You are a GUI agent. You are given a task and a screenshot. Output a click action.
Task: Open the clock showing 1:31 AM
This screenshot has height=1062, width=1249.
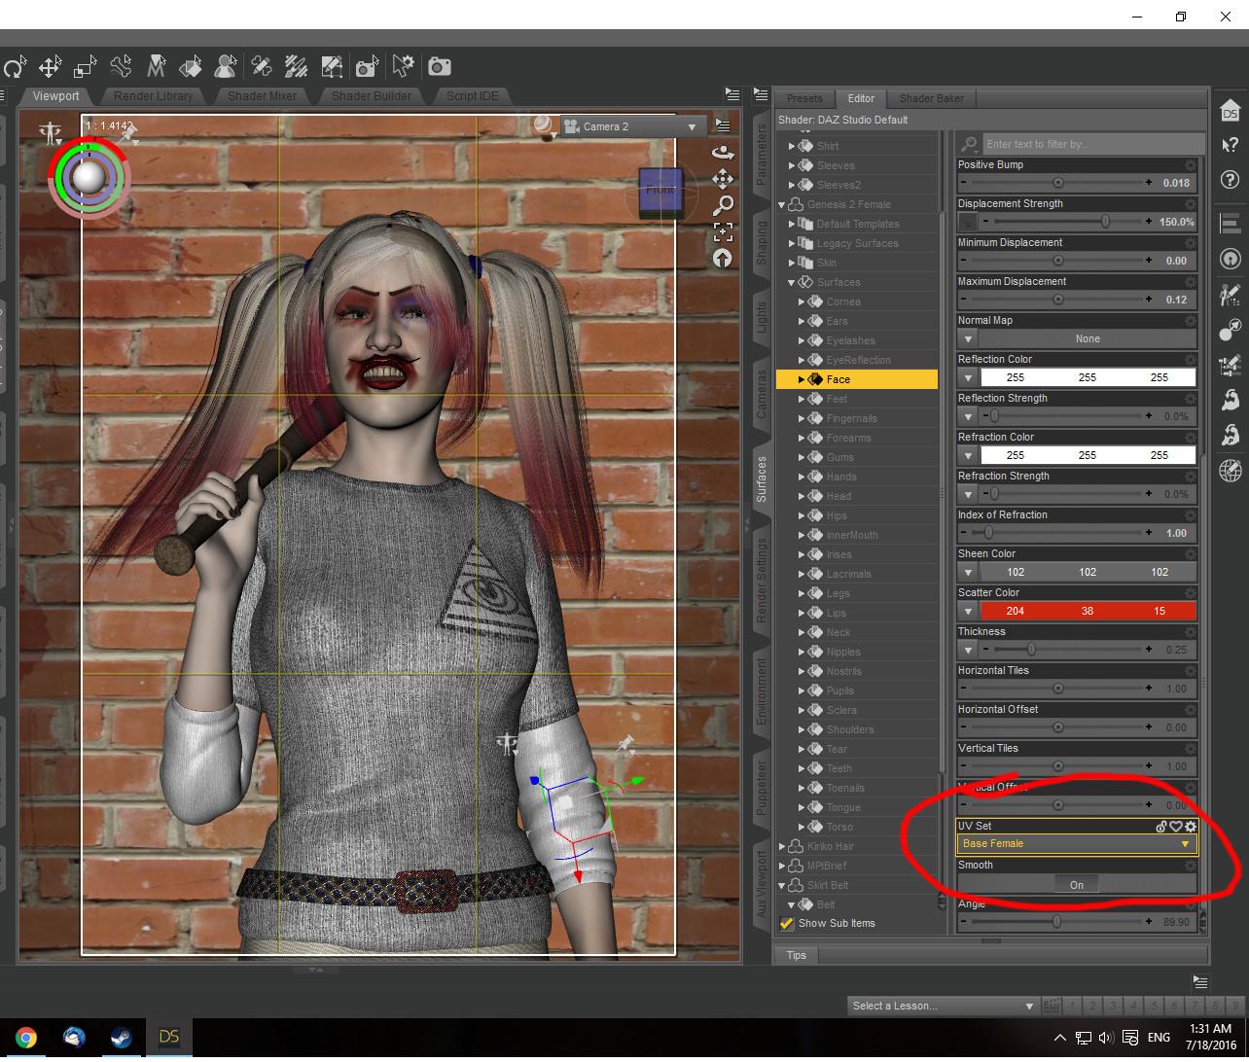coord(1209,1038)
